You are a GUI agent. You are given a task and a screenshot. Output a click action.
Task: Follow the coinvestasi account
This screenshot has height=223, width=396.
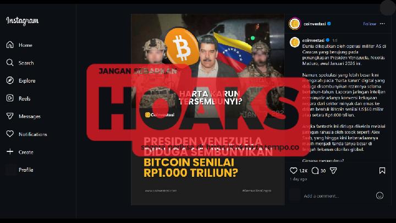(x=370, y=24)
